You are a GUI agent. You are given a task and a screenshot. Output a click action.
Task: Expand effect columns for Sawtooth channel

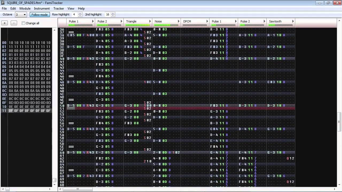click(x=293, y=21)
